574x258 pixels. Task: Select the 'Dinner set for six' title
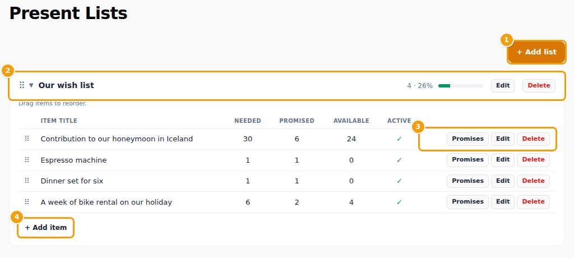pyautogui.click(x=72, y=181)
